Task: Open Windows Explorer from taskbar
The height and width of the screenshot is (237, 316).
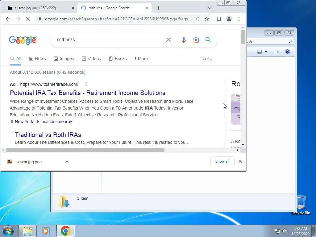Action: point(27,231)
